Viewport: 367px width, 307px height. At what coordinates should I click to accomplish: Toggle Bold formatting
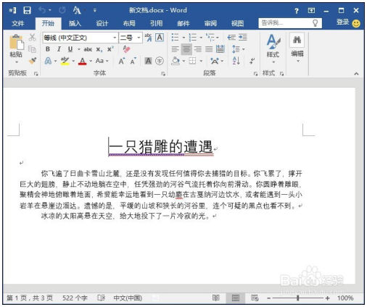[x=48, y=49]
